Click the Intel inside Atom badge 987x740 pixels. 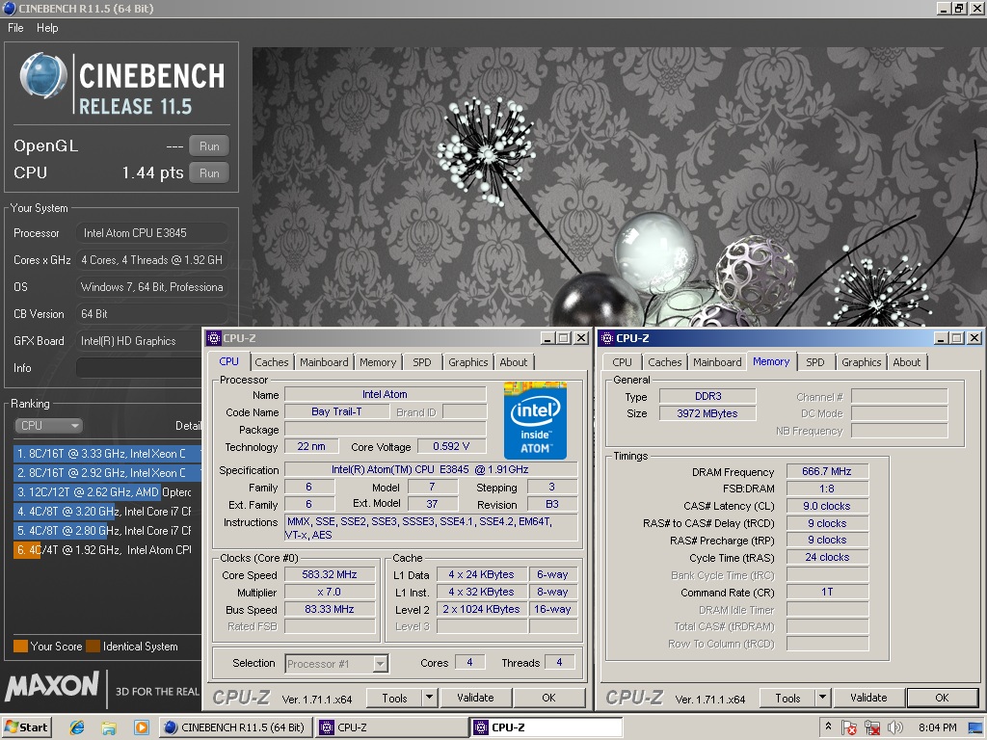[x=535, y=420]
